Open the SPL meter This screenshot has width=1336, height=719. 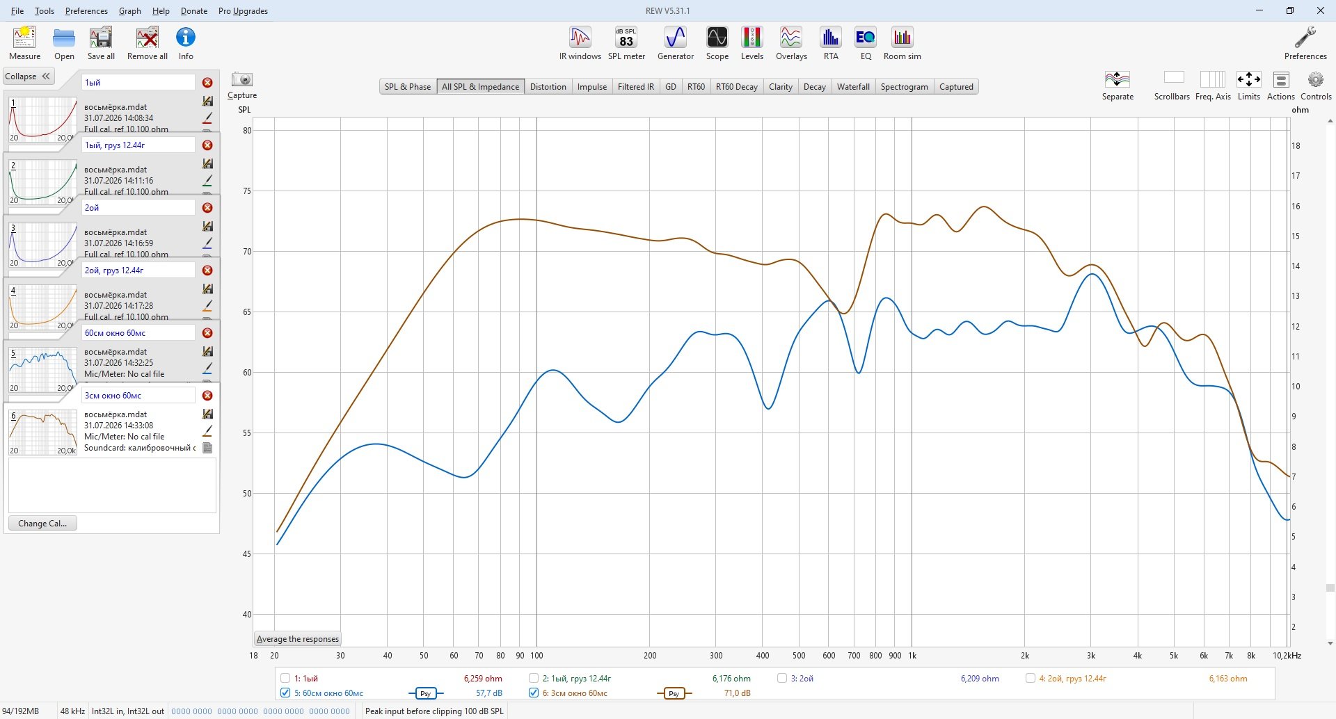[626, 44]
